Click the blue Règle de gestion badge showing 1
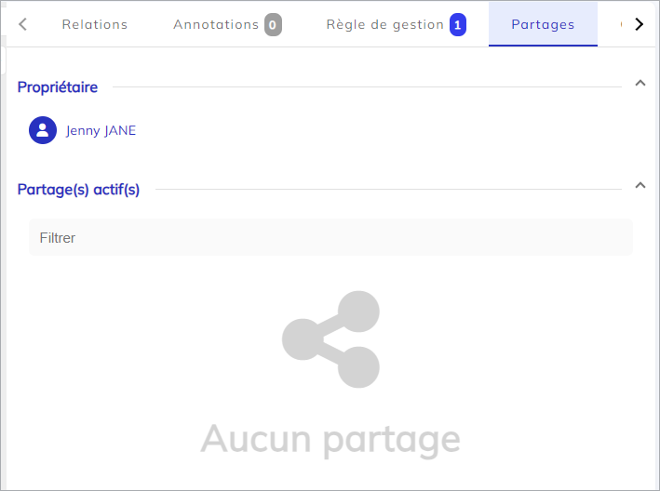660x491 pixels. pyautogui.click(x=458, y=25)
